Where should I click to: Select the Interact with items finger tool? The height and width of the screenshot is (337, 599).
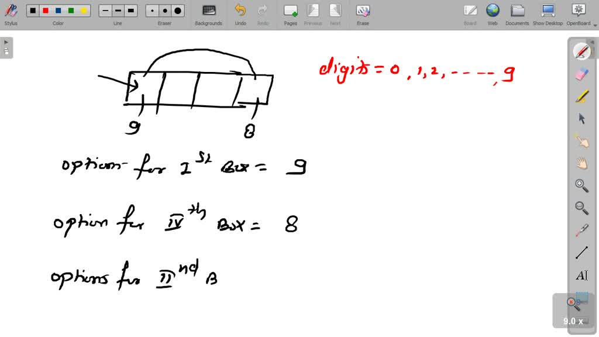(x=581, y=141)
